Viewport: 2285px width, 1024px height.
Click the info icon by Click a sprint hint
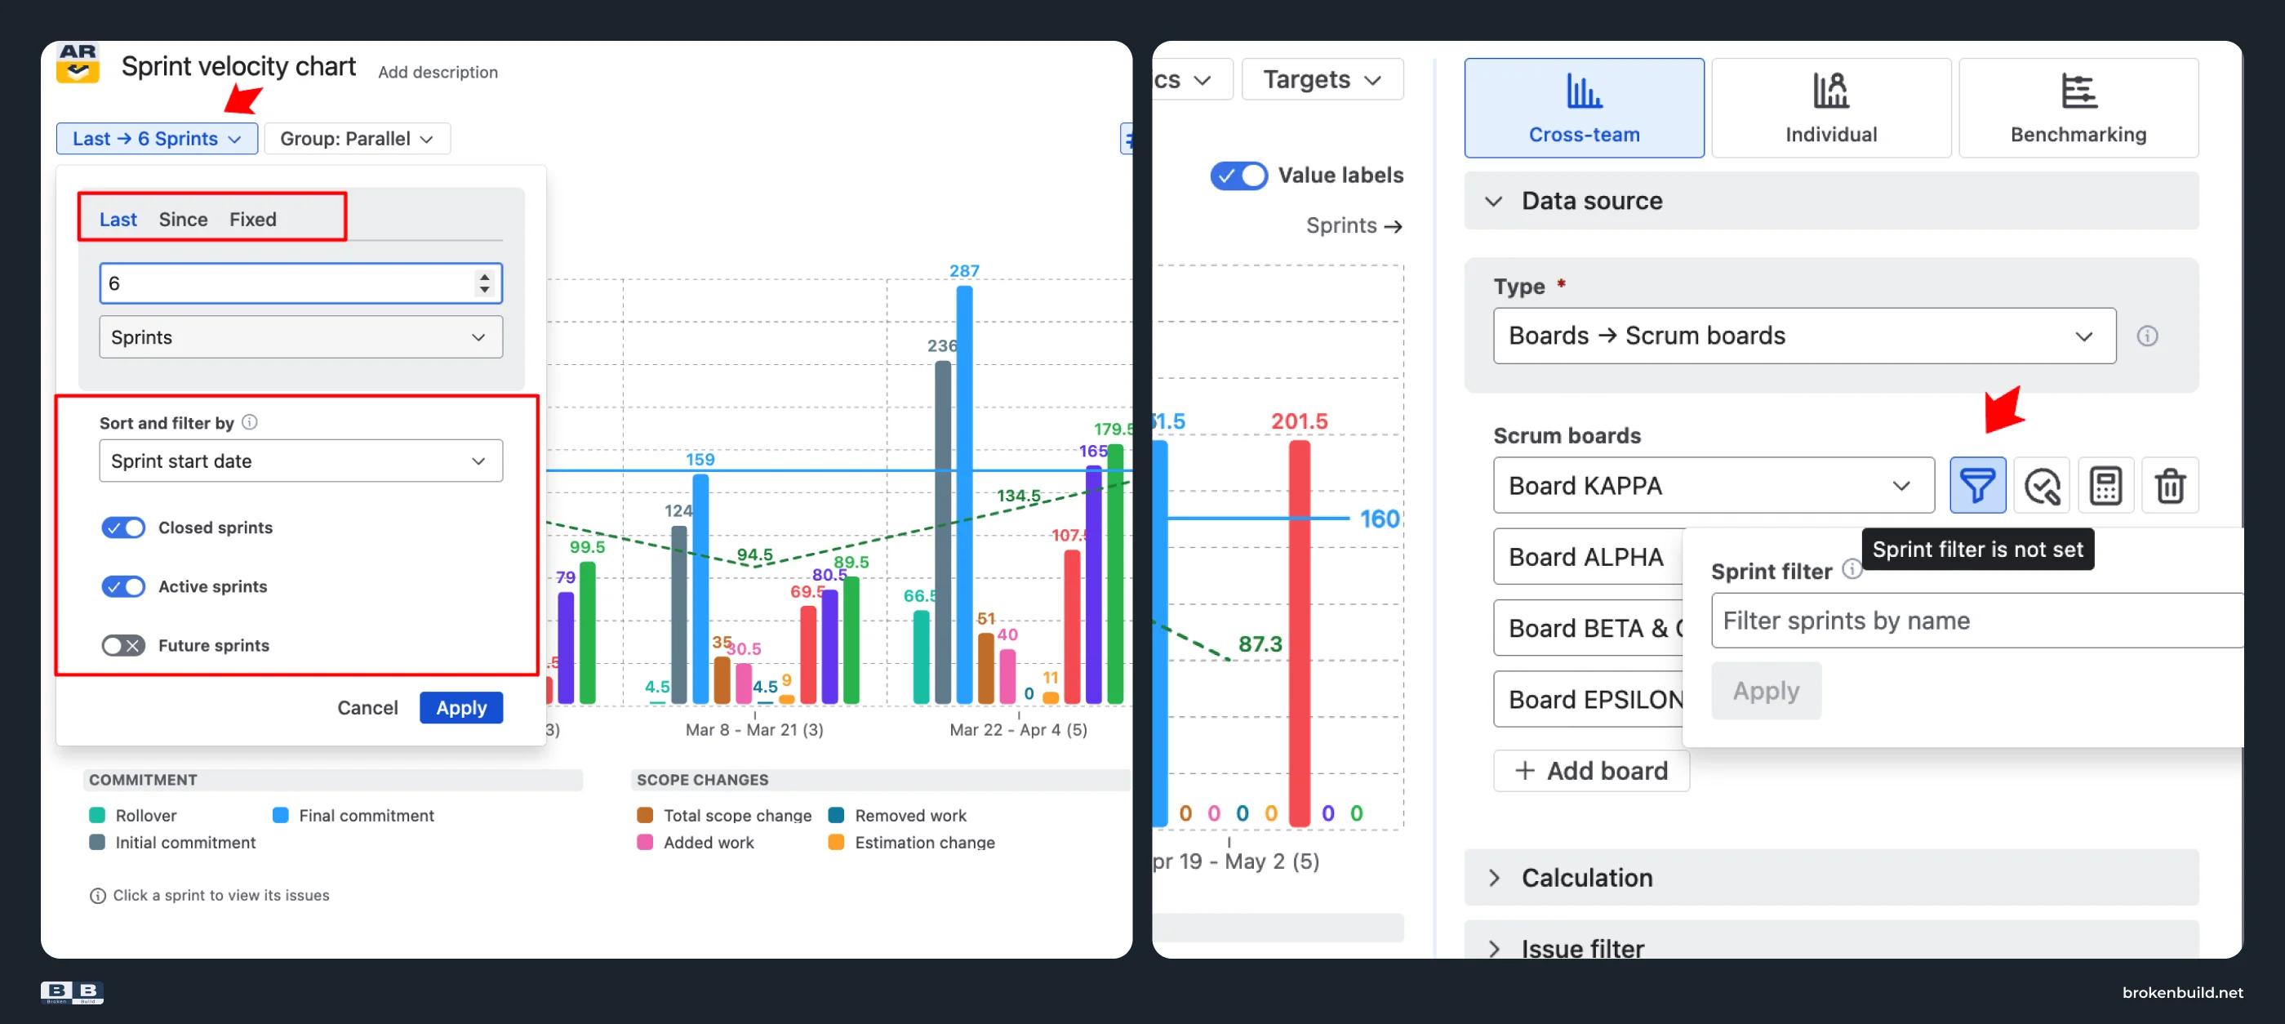point(98,895)
